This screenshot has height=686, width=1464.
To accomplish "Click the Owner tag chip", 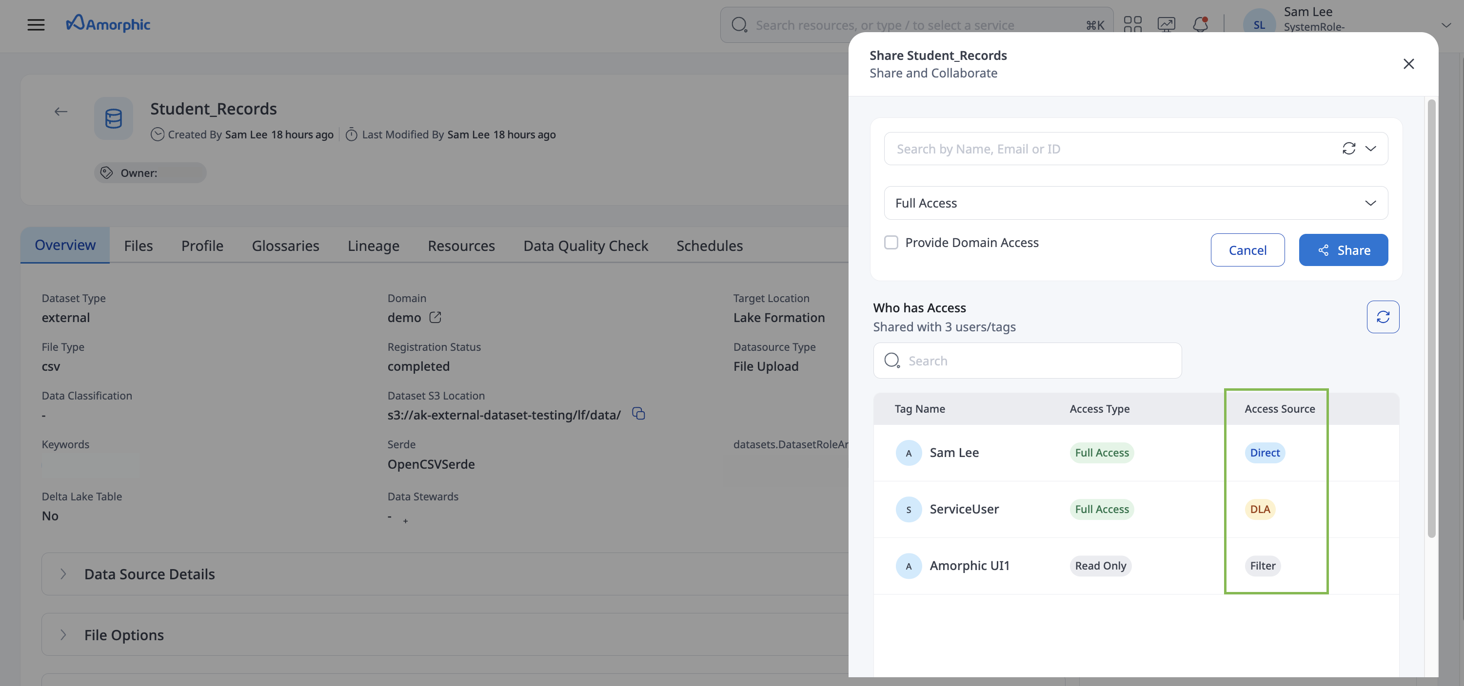I will click(x=150, y=172).
